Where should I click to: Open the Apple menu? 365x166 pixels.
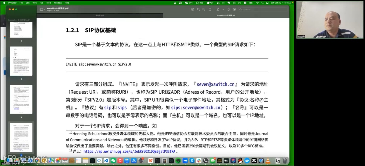[4, 3]
